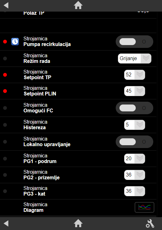Viewport: 162px width, 230px height.
Task: Click the Histereza label text
Action: click(x=35, y=127)
